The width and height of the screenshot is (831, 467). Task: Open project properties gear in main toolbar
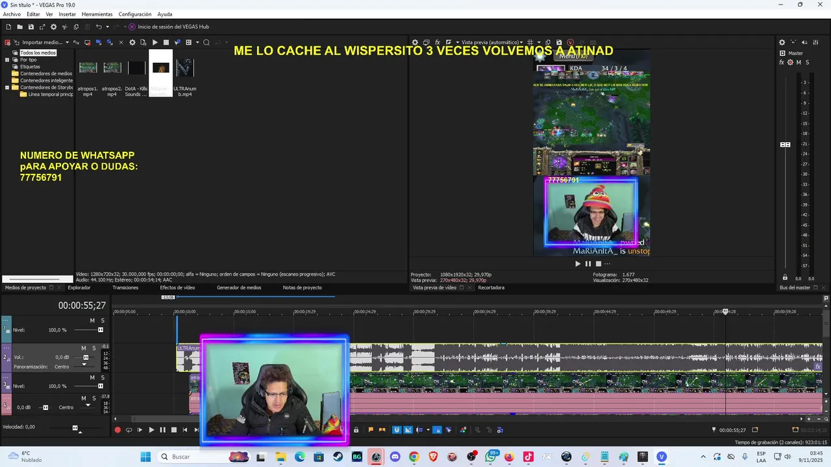[x=53, y=27]
